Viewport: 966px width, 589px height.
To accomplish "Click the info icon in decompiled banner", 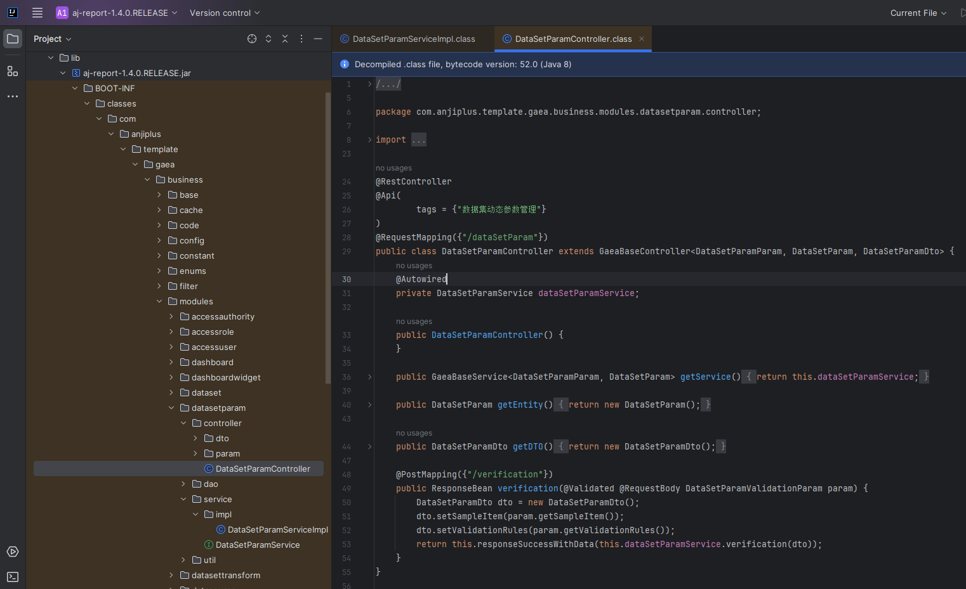I will click(x=345, y=64).
